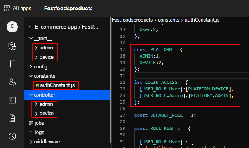Select the highlighted controller folder
The width and height of the screenshot is (249, 148).
pos(67,95)
